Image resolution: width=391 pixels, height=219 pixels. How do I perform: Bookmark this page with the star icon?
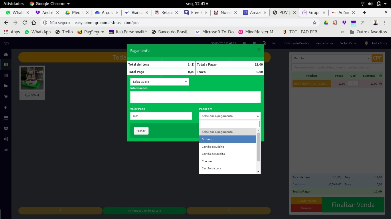[x=315, y=23]
